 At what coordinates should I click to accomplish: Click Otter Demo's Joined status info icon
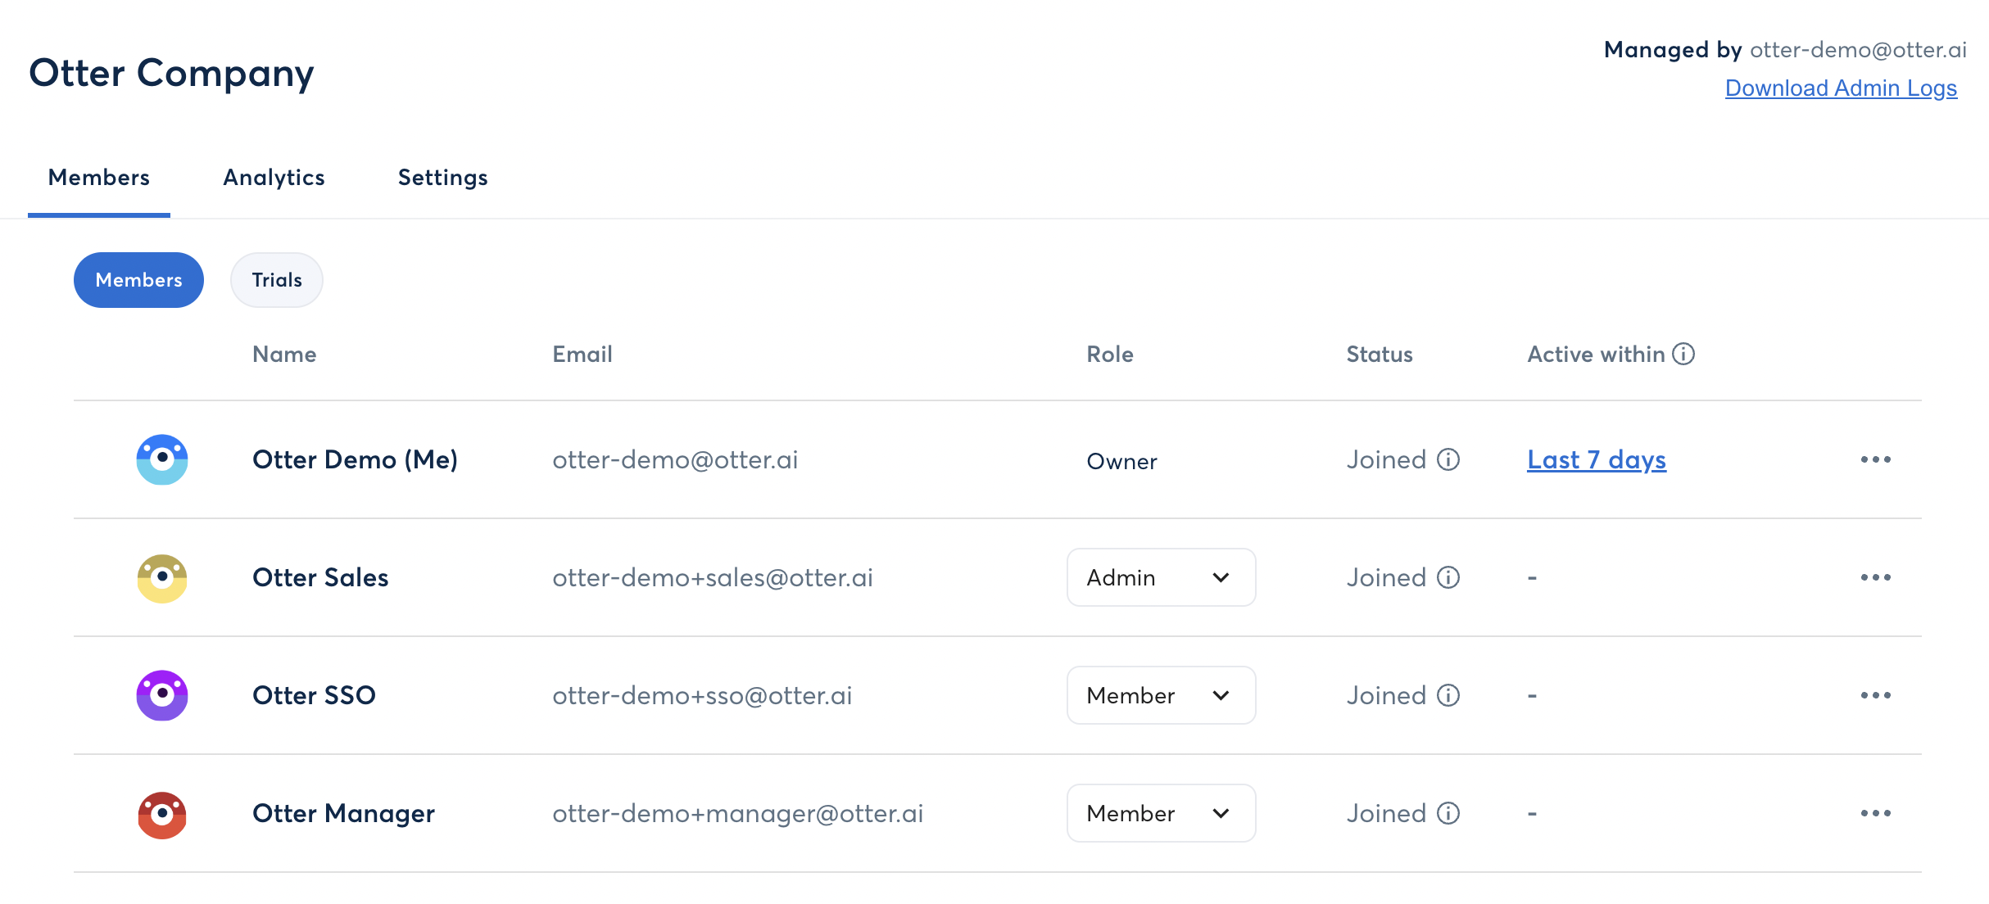tap(1448, 459)
